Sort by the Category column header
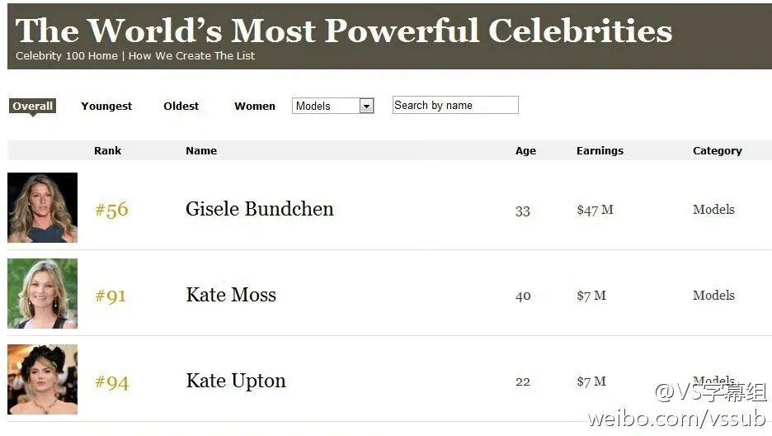 click(717, 151)
